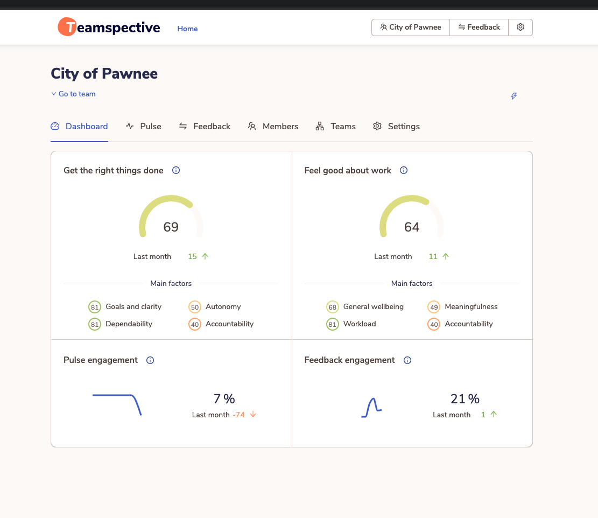Click the lightning bolt quick actions icon
Screen dimensions: 598x518
pos(513,96)
